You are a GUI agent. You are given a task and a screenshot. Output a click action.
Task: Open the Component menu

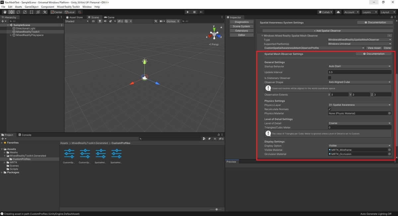[48, 7]
